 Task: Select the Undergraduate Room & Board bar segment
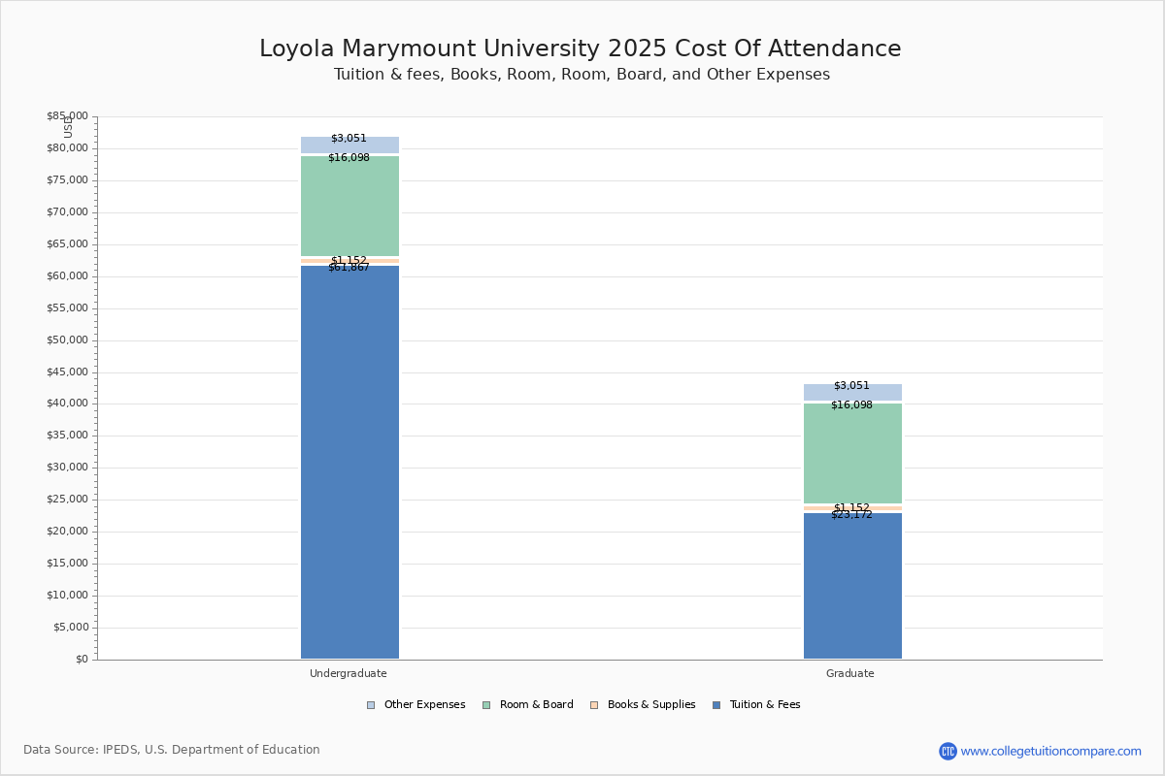[349, 206]
